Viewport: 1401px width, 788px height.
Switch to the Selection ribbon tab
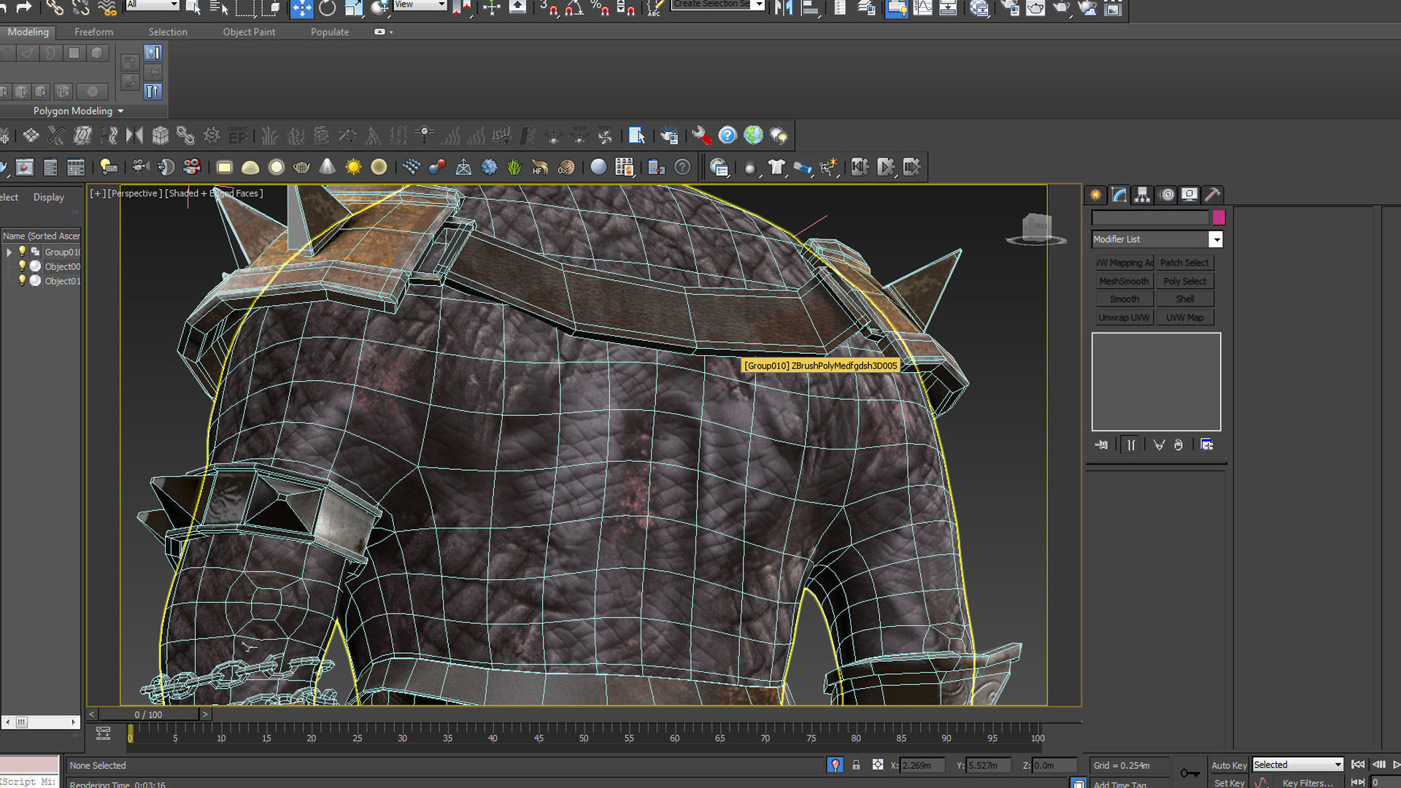(168, 32)
